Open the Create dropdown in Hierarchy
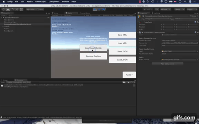The width and height of the screenshot is (199, 124). (4, 15)
